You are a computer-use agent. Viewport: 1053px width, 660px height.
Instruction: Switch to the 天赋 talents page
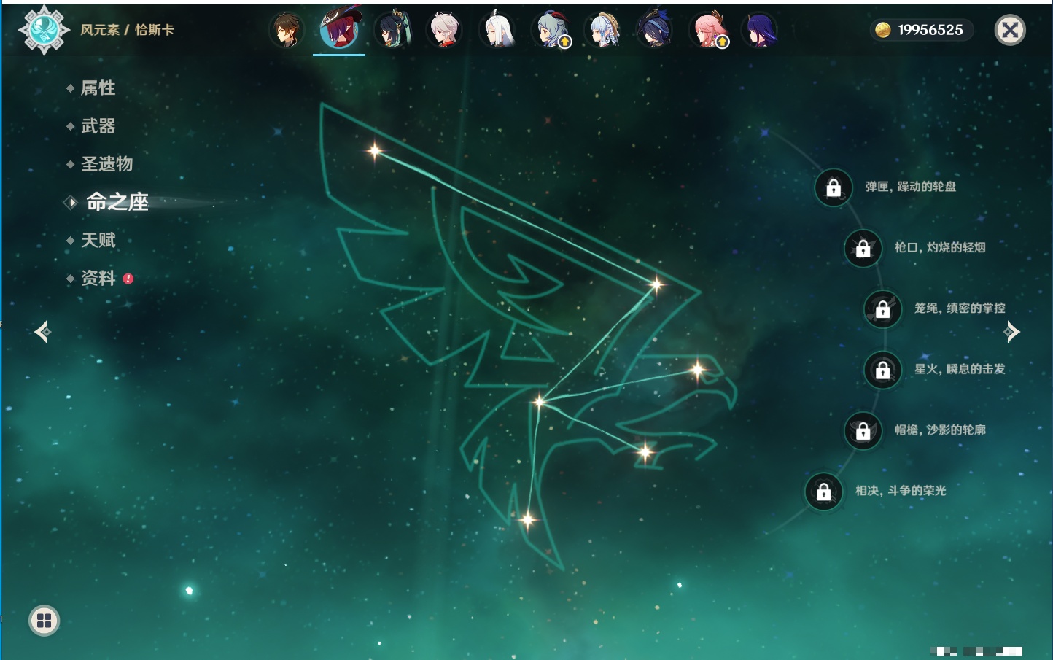[x=98, y=240]
